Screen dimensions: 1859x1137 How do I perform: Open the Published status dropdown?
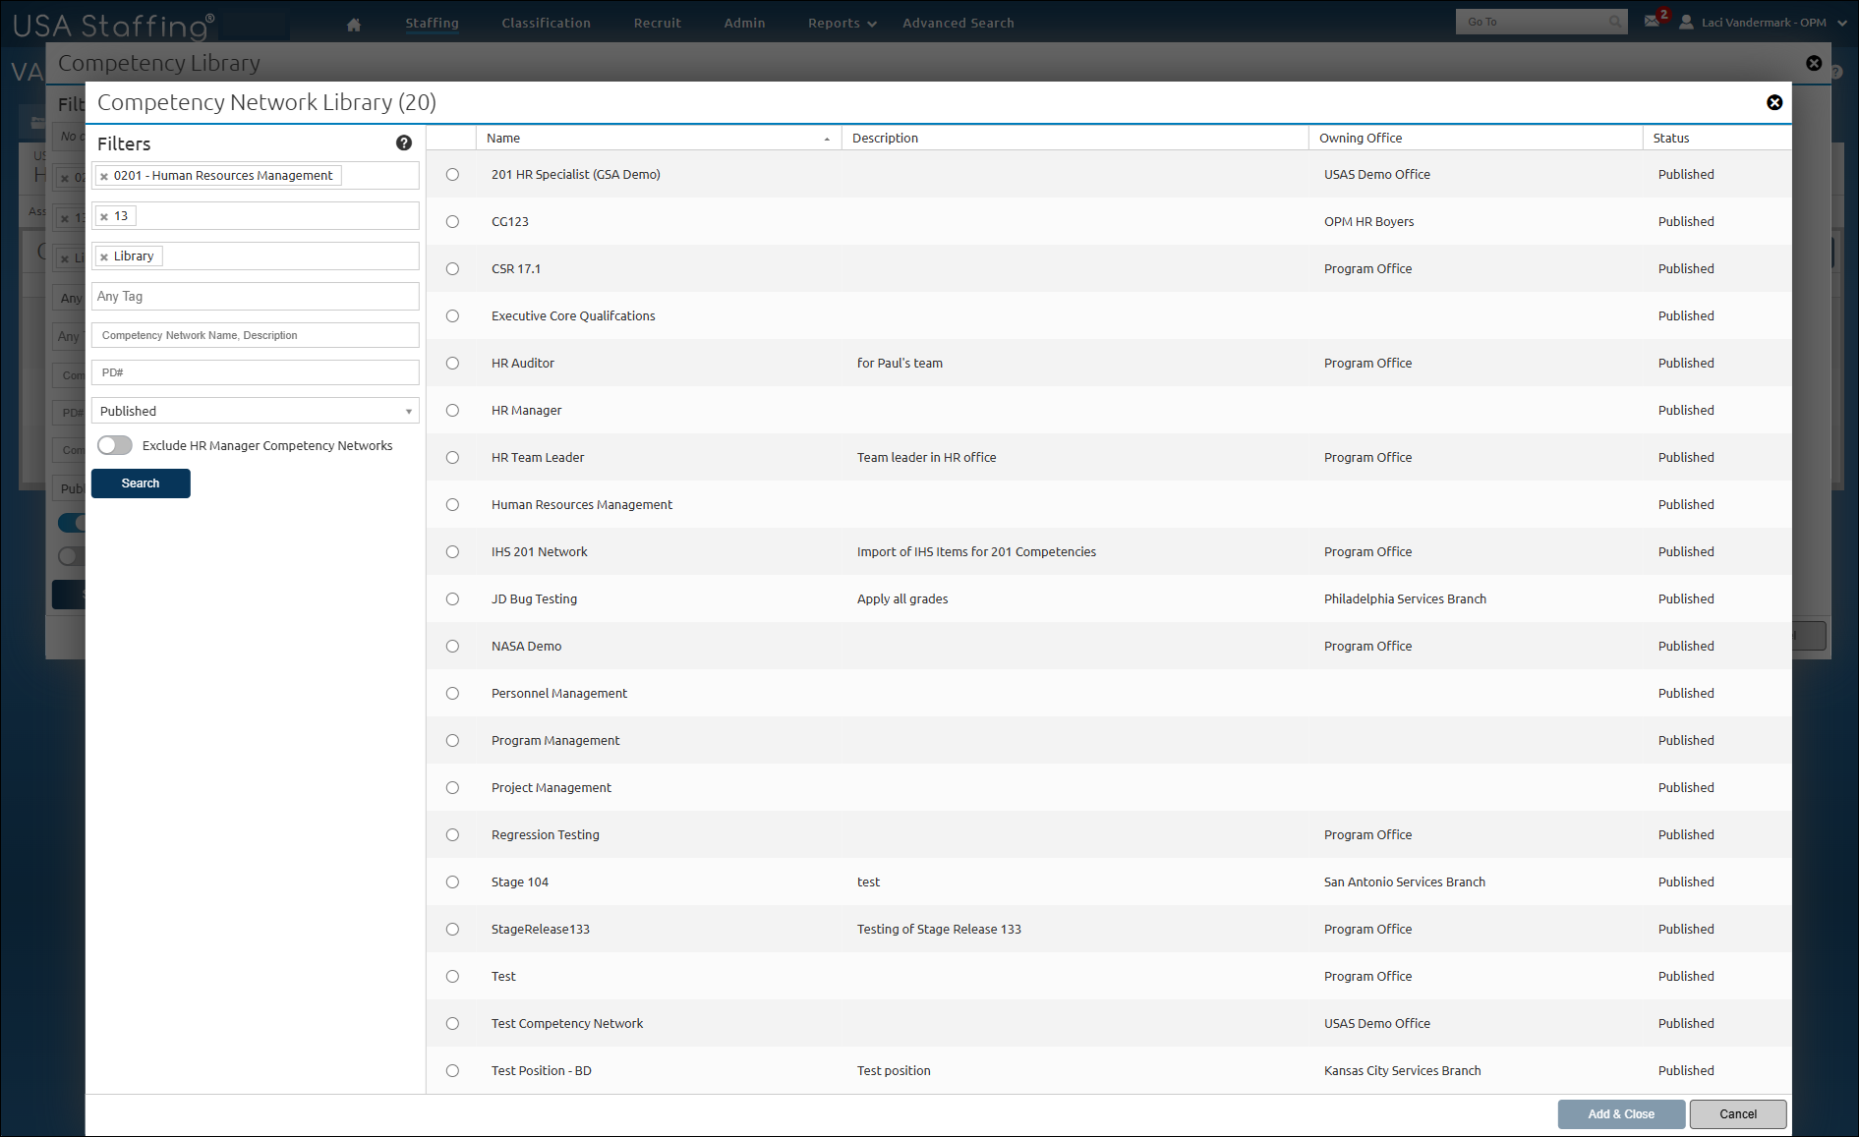click(x=256, y=411)
